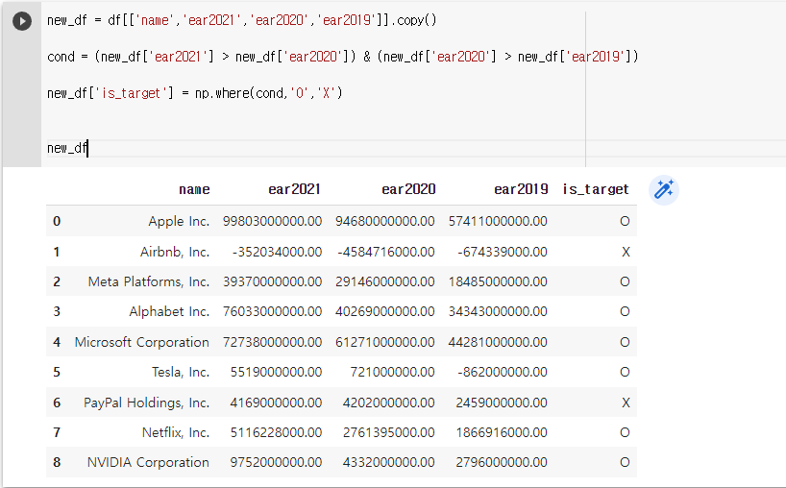Click value 5116228000.00 in Netflix row
Viewport: 786px width, 488px height.
coord(276,432)
